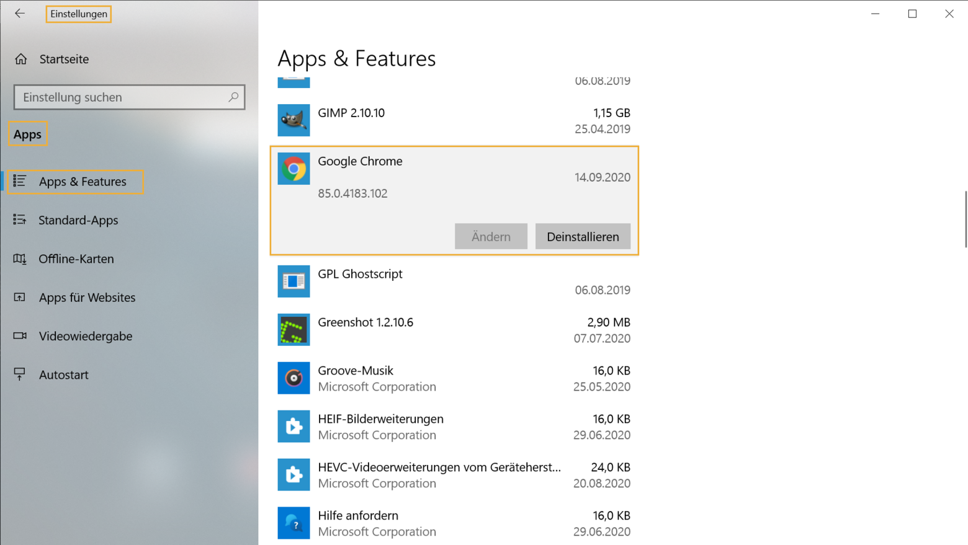The width and height of the screenshot is (968, 545).
Task: Click the HEIF-Bilderweiterungen icon
Action: 293,426
